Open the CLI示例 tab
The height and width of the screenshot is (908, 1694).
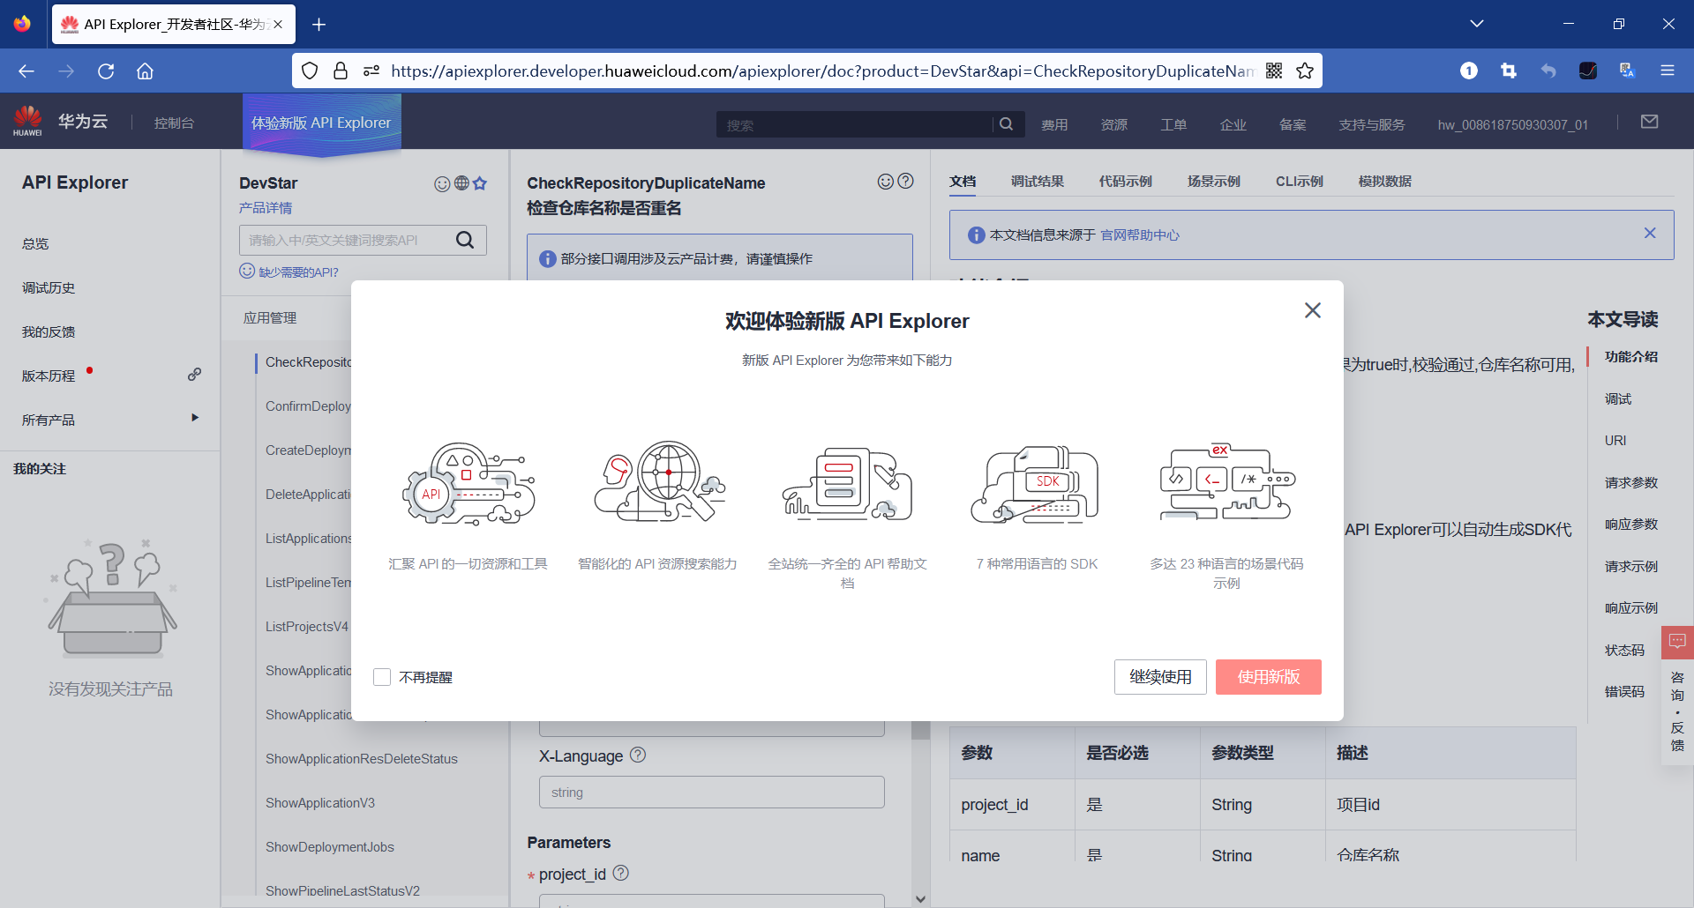[x=1298, y=181]
